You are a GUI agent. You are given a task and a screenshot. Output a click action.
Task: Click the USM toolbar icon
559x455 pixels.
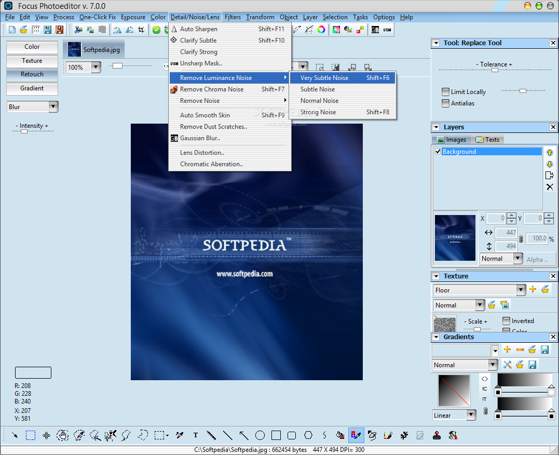(x=387, y=30)
